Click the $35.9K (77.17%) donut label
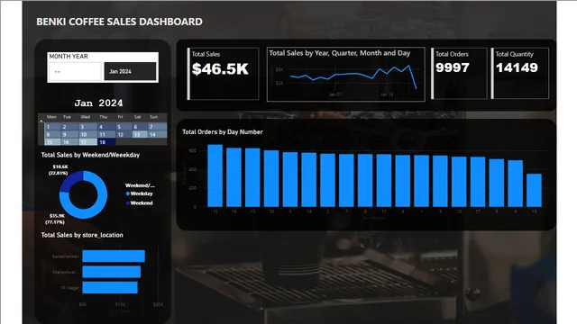Viewport: 577px width, 324px height. coord(55,219)
